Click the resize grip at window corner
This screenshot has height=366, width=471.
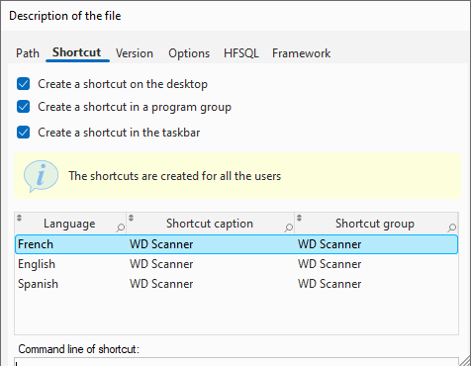[x=465, y=361]
